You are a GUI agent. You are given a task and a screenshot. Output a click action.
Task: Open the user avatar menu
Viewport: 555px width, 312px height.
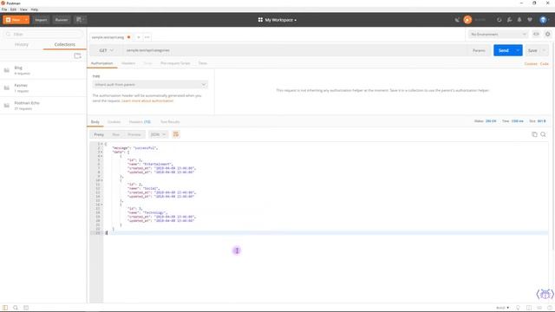pyautogui.click(x=544, y=20)
